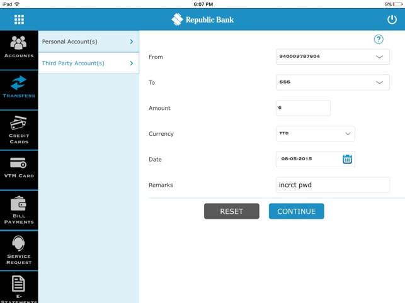Select Third Party Account(s) menu item
The height and width of the screenshot is (303, 405).
point(89,63)
